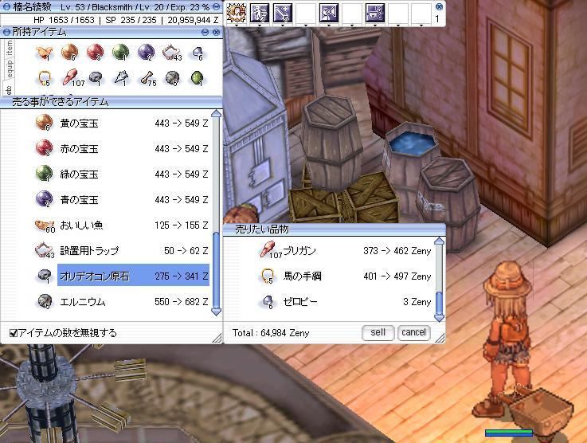Image resolution: width=587 pixels, height=443 pixels.
Task: Activate the running figure skill in hotbar
Action: pos(260,13)
